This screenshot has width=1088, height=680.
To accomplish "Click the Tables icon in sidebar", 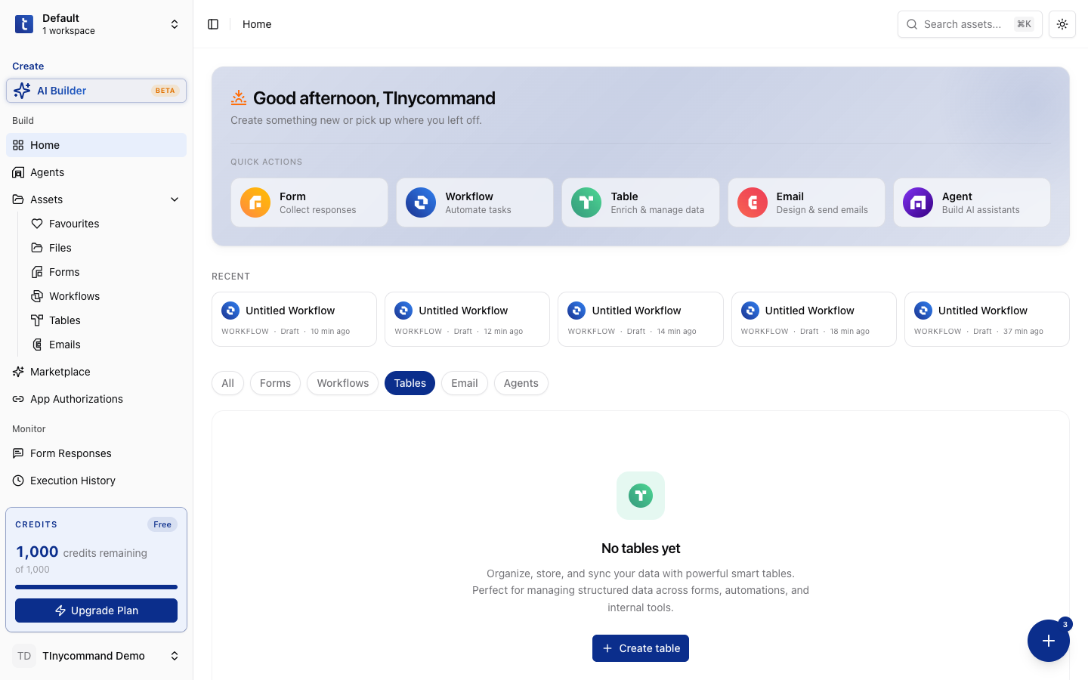I will (x=37, y=320).
